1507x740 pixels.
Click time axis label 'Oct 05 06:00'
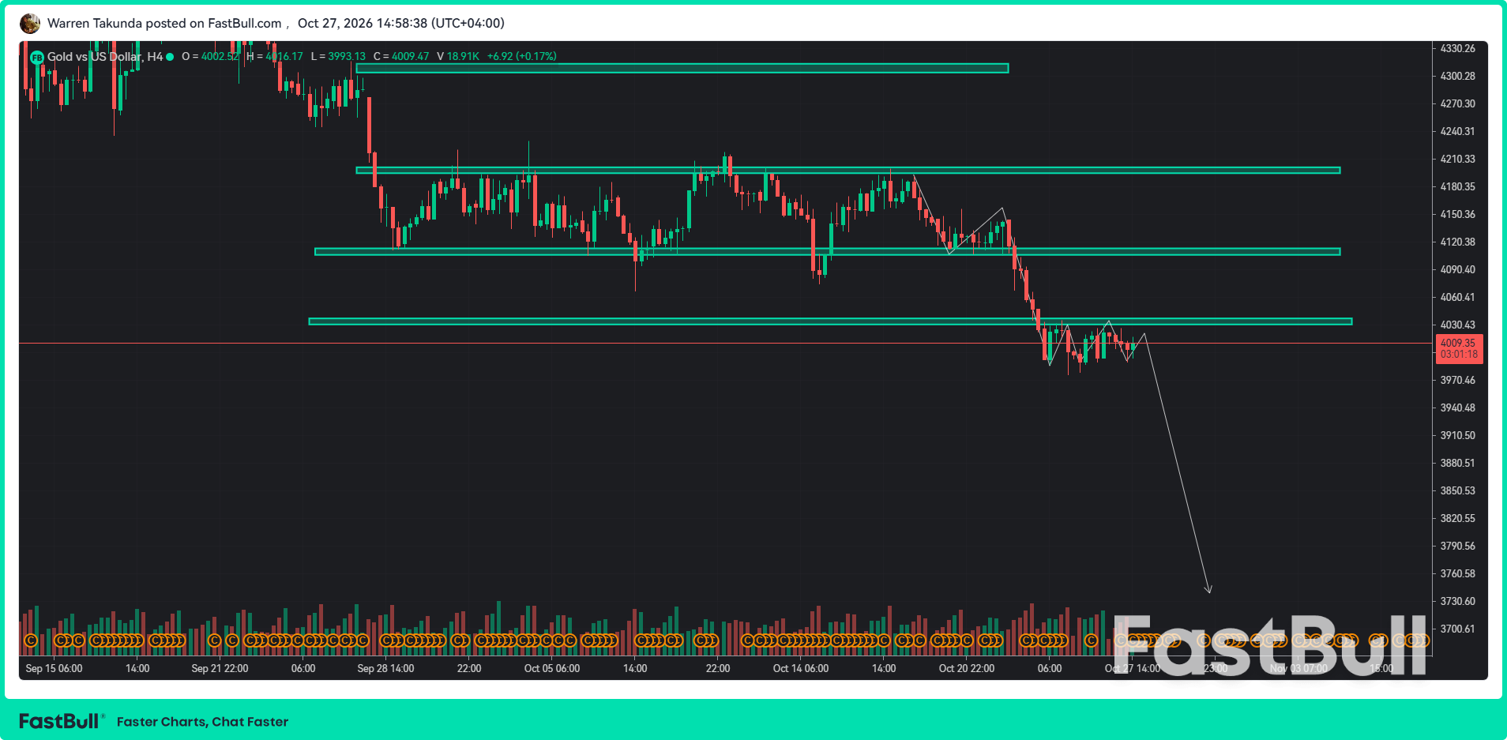pos(552,669)
